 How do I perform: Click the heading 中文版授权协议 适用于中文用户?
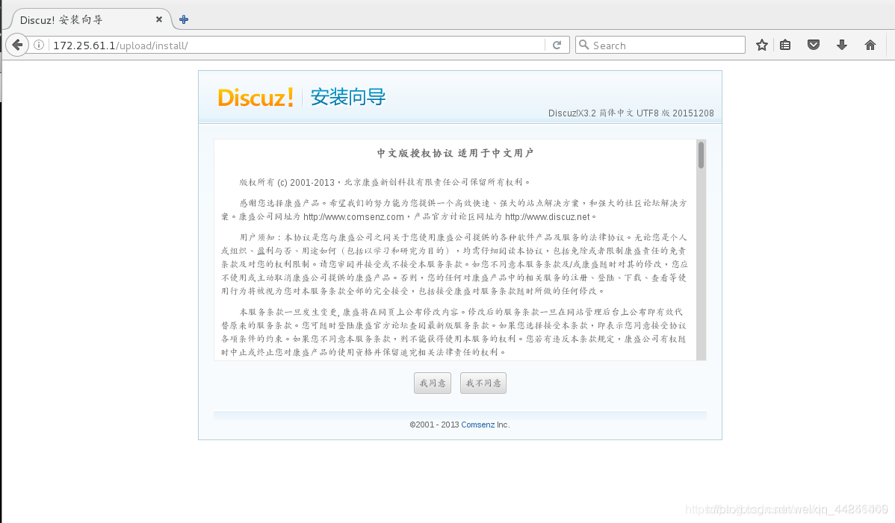(455, 153)
